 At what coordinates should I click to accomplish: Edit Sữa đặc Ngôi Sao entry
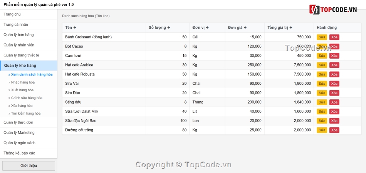pyautogui.click(x=322, y=121)
